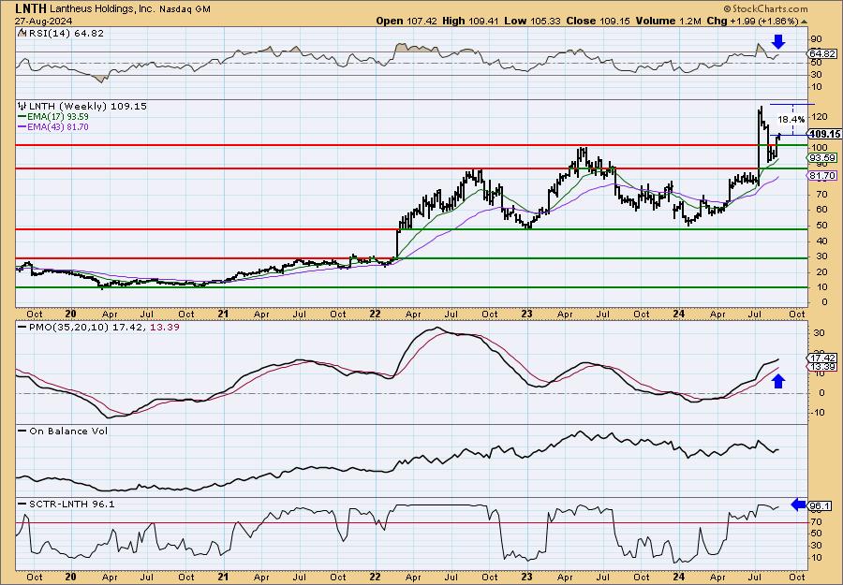Click the line marker before On Balance Vol
The width and height of the screenshot is (843, 585).
(22, 431)
